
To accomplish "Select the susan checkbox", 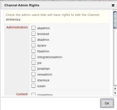I will 33,86.
